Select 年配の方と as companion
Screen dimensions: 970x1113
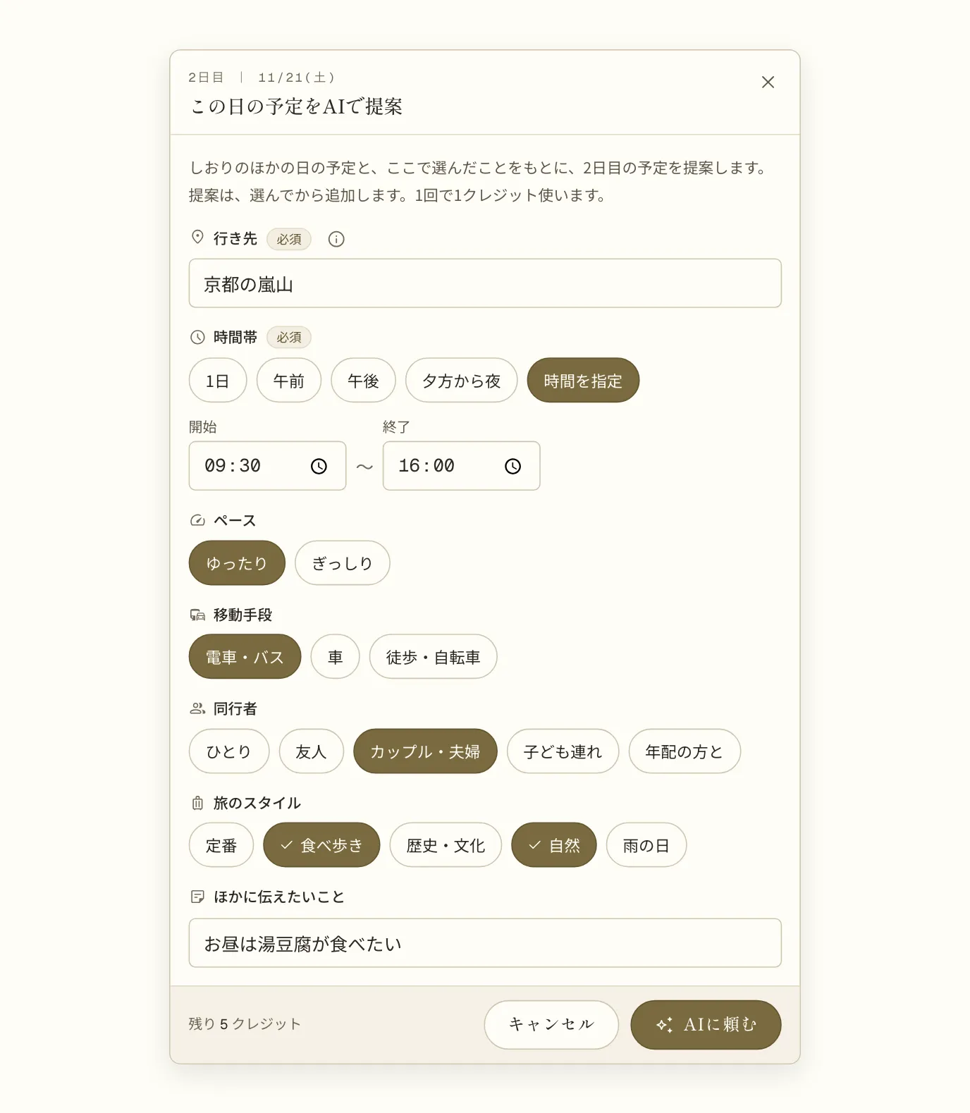684,751
